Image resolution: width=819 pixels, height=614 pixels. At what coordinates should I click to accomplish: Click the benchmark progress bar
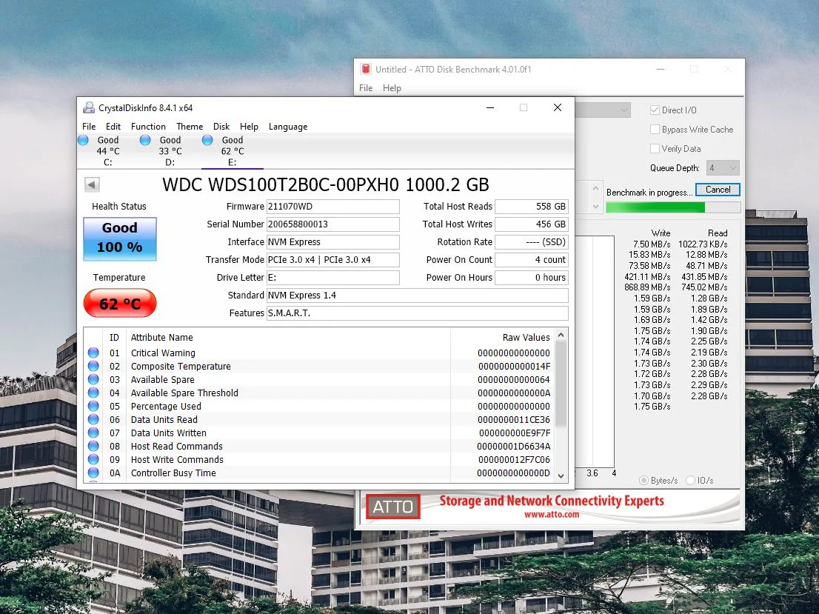pyautogui.click(x=673, y=207)
